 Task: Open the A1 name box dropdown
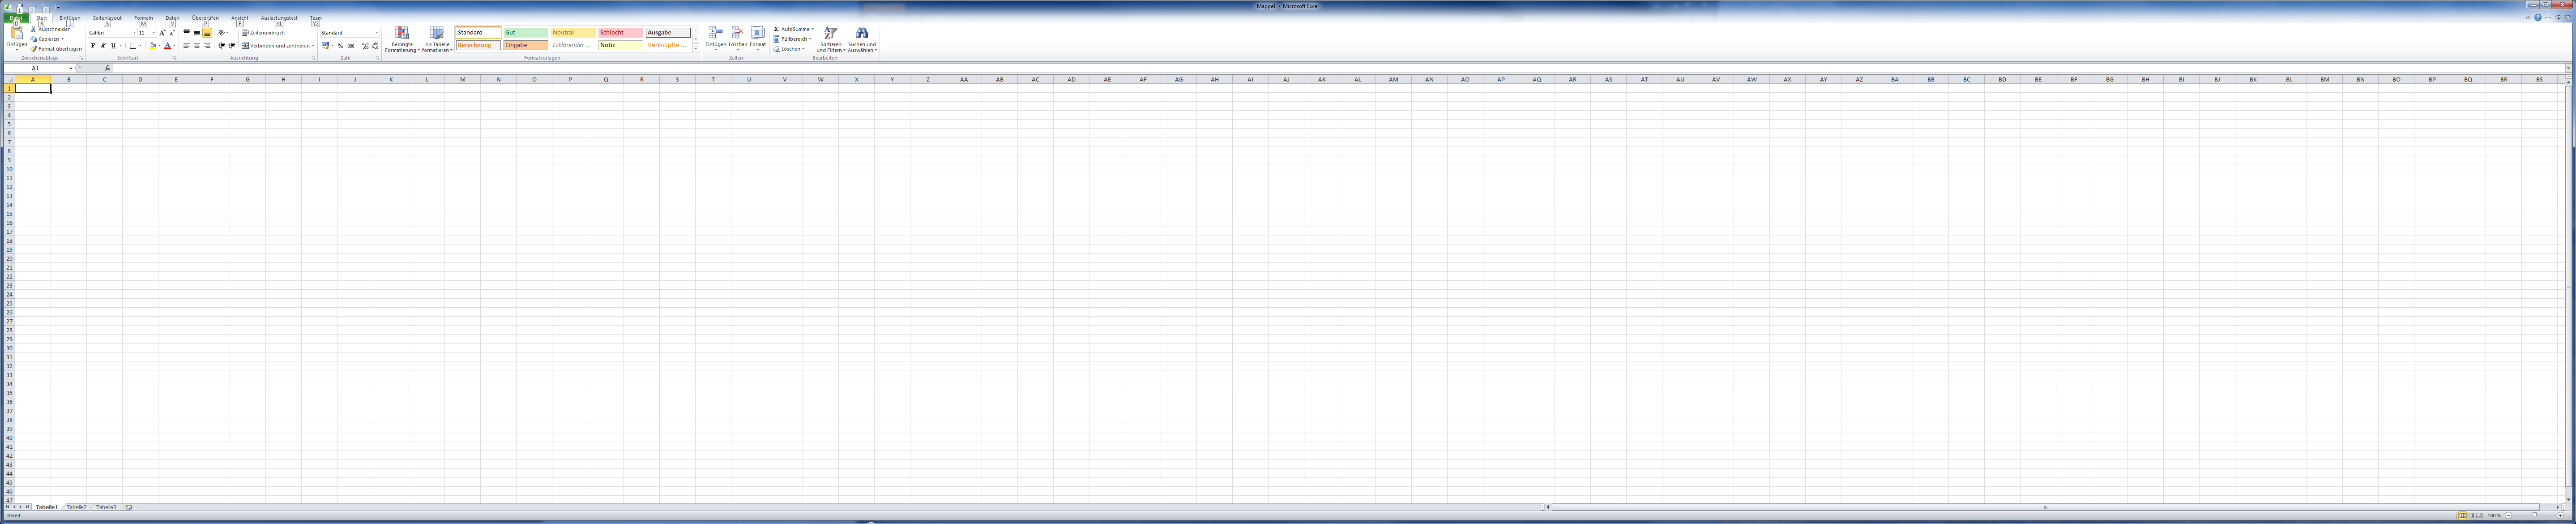(x=71, y=68)
